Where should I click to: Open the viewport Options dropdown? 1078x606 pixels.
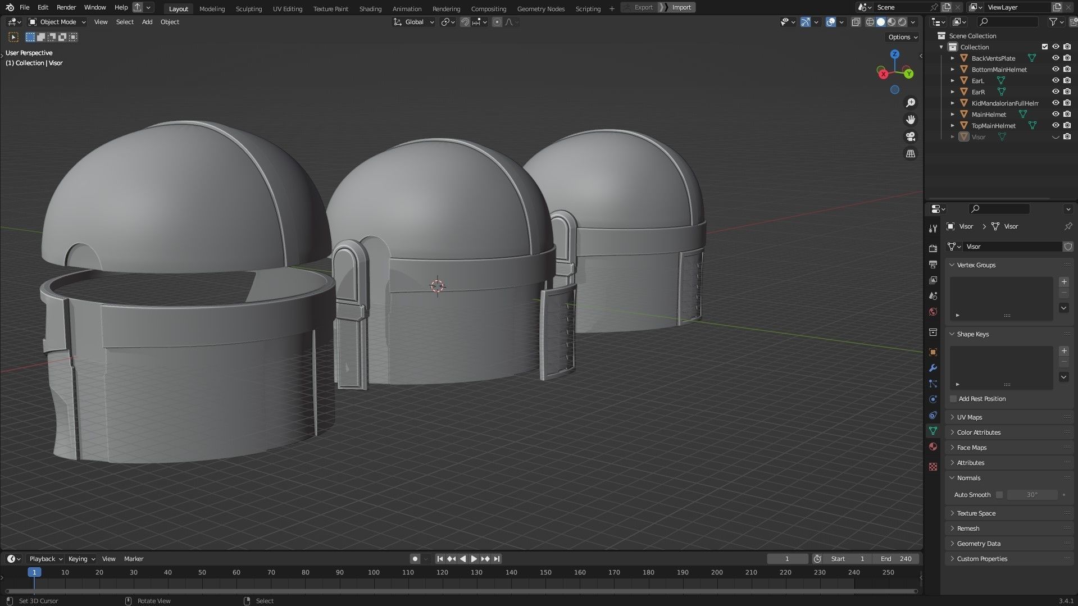[903, 37]
